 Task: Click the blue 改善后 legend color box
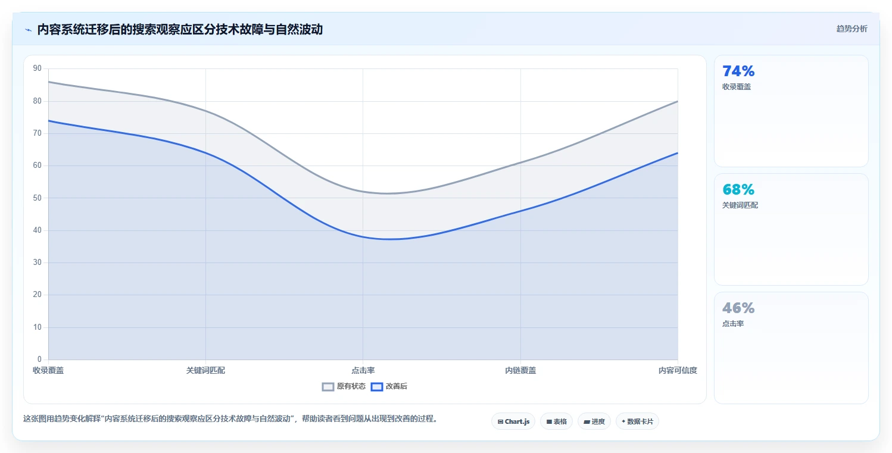[x=377, y=386]
